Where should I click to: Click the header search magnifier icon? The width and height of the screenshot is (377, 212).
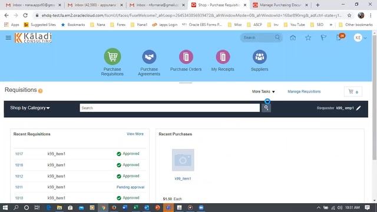tap(277, 37)
